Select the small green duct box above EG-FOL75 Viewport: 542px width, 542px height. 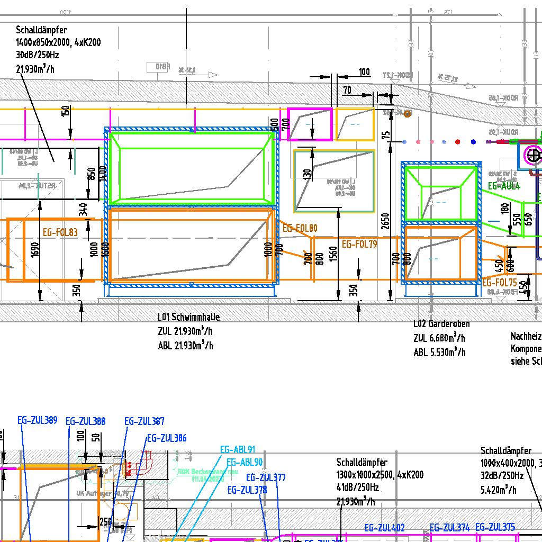[440, 194]
